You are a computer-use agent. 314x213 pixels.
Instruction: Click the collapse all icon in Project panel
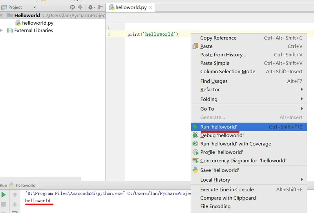click(80, 7)
